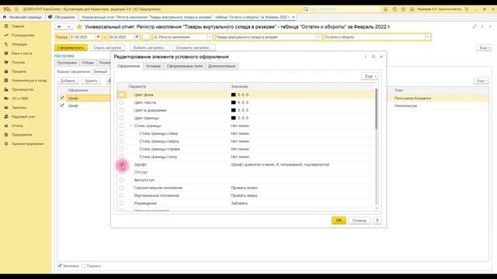Viewport: 497px width, 279px height.
Task: Add report to favorites yellow star
Action: tap(79, 27)
